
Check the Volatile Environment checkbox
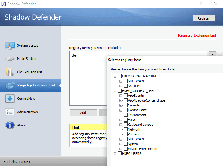coord(125,149)
